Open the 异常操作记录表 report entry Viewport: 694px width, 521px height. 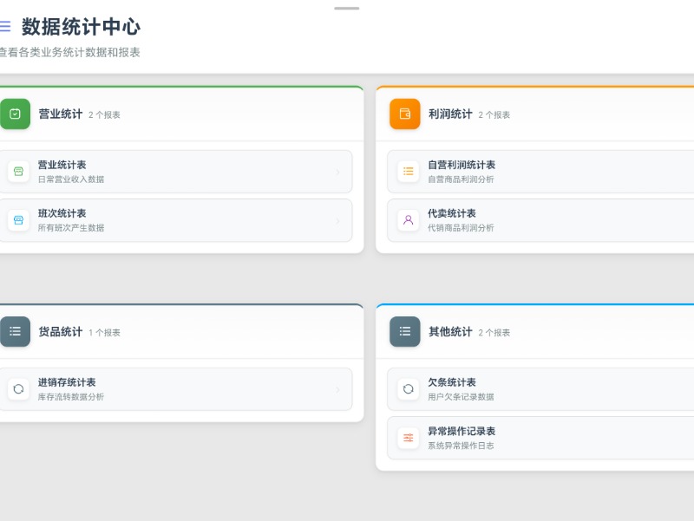coord(538,437)
